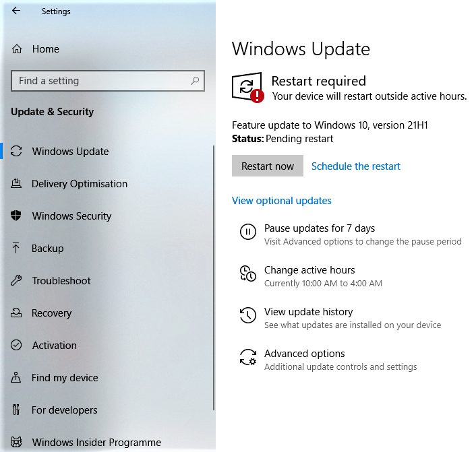The height and width of the screenshot is (452, 476).
Task: Click the Windows Update sync icon in sidebar
Action: (x=16, y=151)
